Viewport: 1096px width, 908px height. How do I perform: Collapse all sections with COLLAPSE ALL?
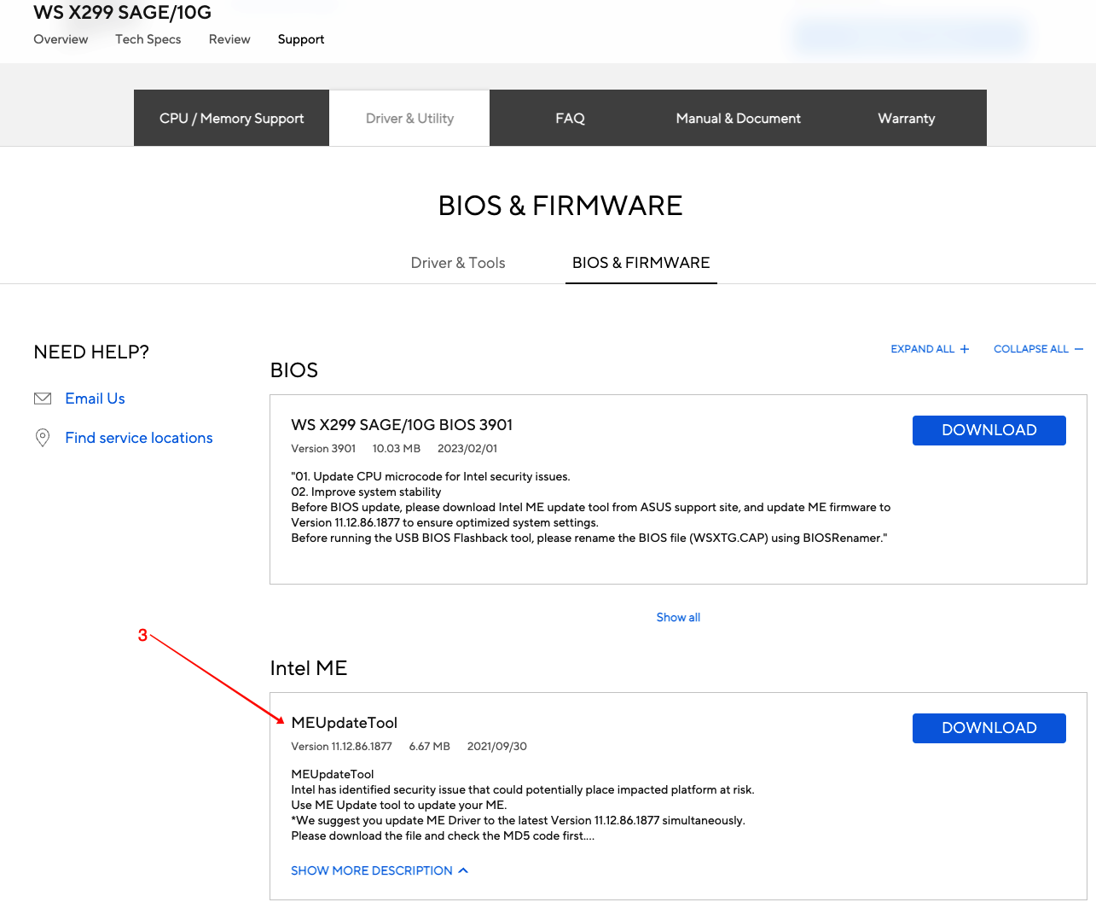coord(1030,349)
